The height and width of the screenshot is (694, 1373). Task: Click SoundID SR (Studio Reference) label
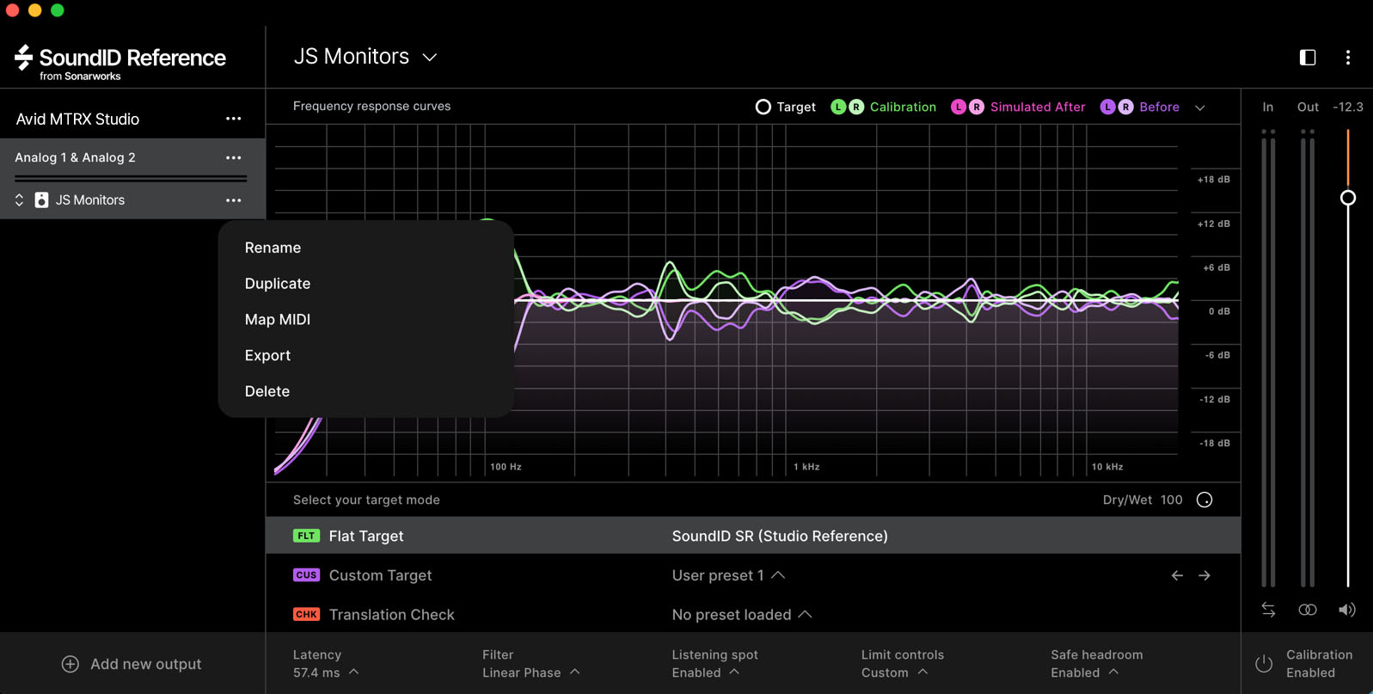click(x=780, y=536)
